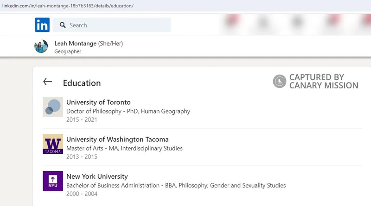Select the dates 2015 - 2021

tap(82, 120)
